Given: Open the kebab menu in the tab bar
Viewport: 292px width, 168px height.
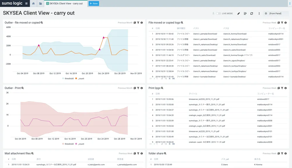Looking at the screenshot, I should (290, 3).
